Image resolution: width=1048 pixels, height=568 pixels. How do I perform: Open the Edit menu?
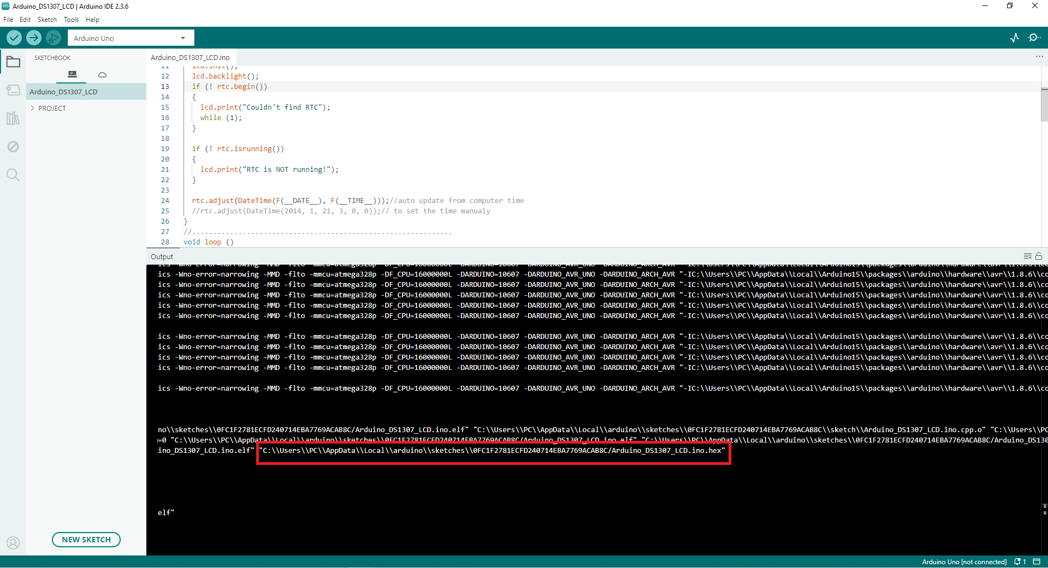(25, 20)
